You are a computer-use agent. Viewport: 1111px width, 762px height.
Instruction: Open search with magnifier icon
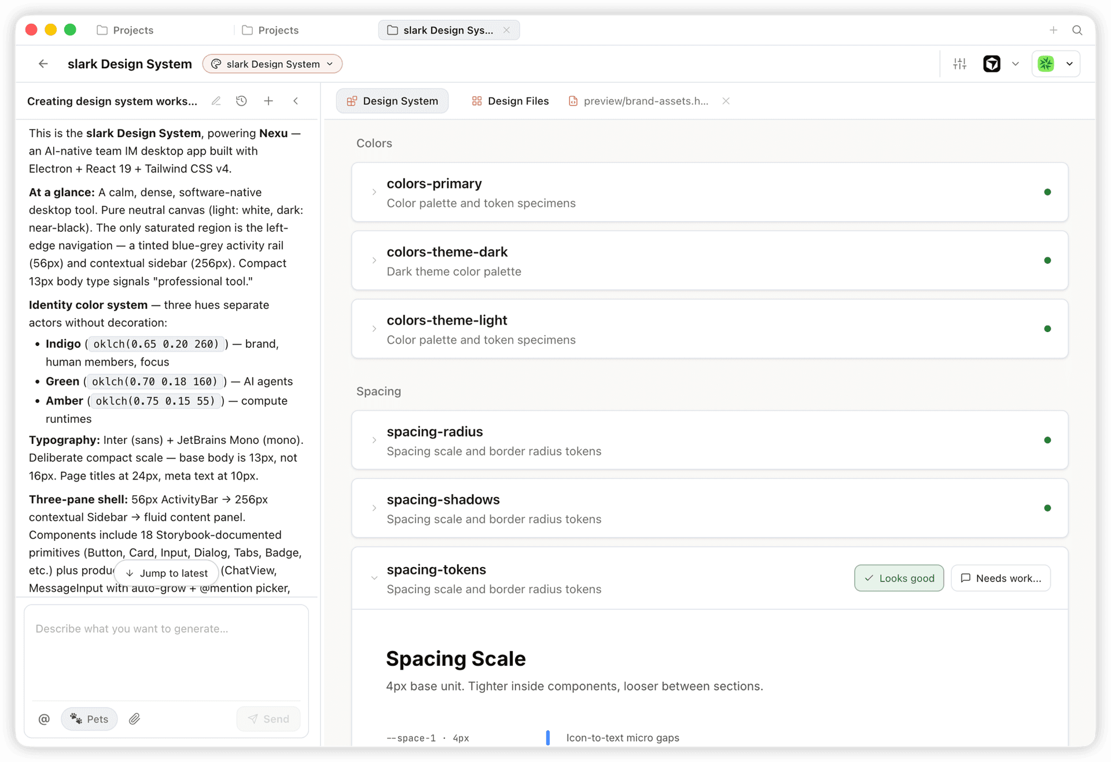coord(1077,30)
